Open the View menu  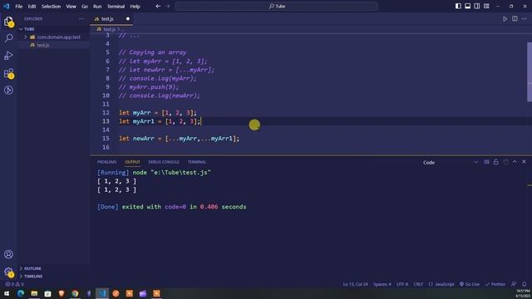(71, 6)
